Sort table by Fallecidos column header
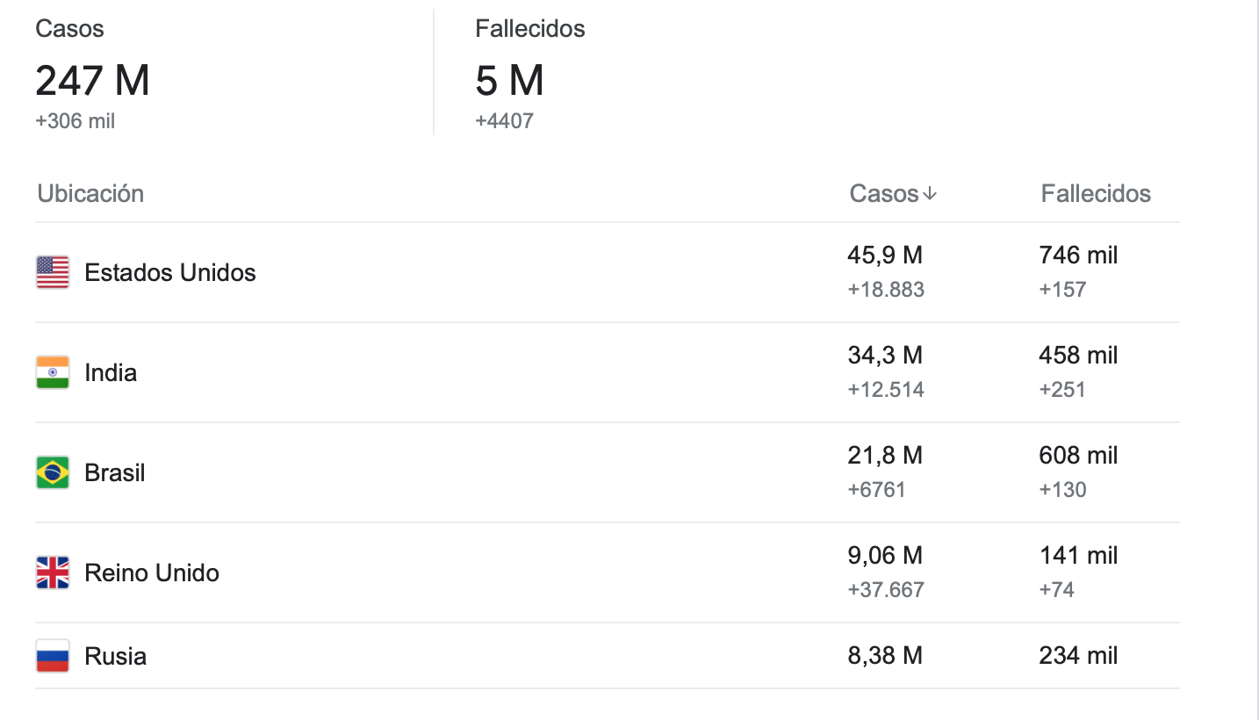The height and width of the screenshot is (720, 1259). coord(1096,193)
